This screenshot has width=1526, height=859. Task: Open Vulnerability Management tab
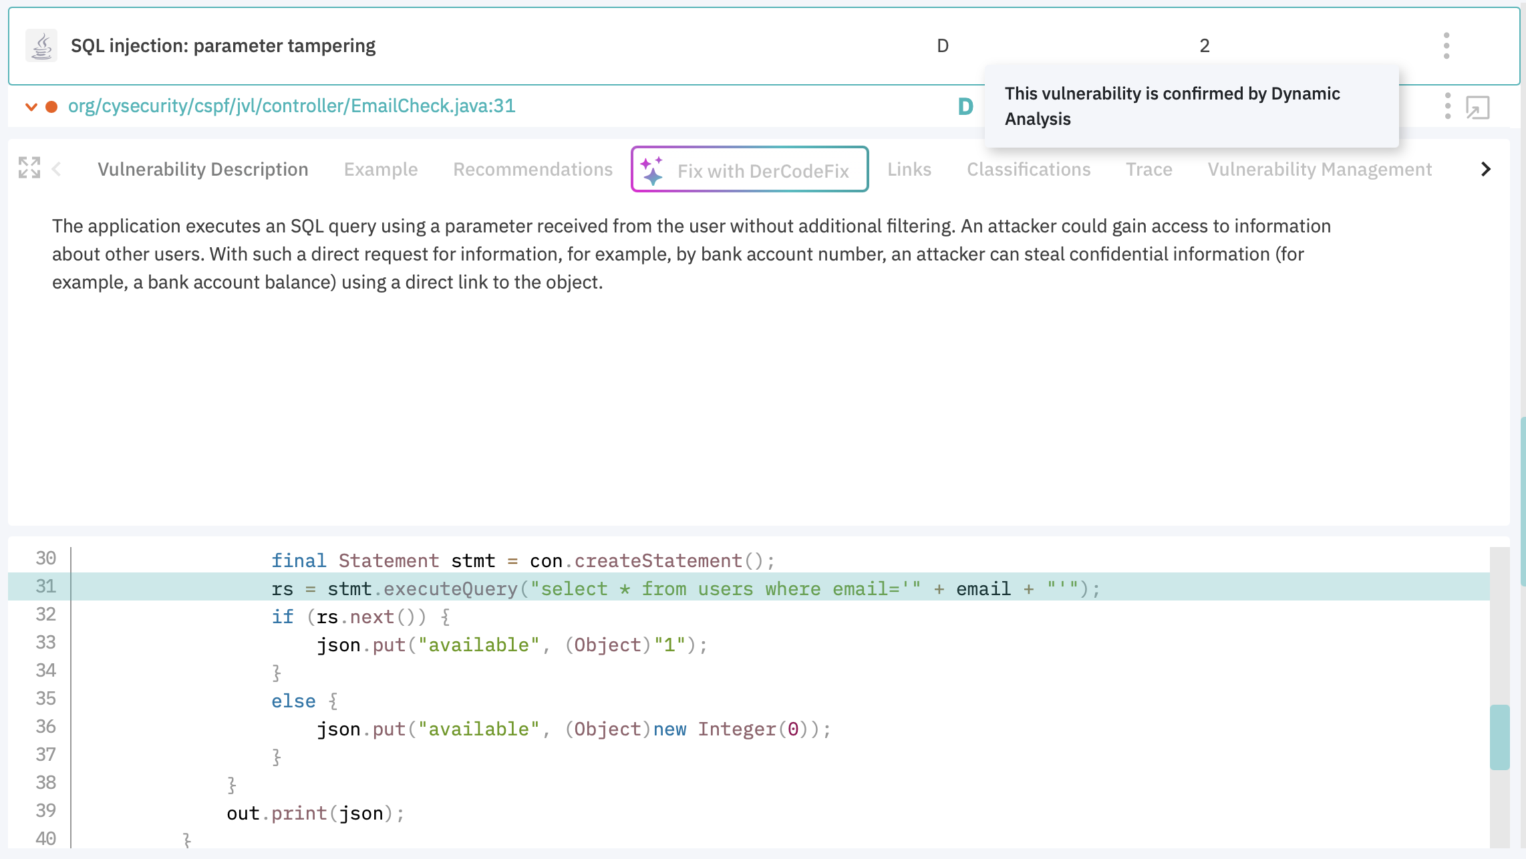tap(1320, 169)
